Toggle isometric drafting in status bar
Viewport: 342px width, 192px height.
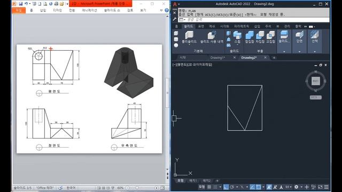[x=242, y=187]
